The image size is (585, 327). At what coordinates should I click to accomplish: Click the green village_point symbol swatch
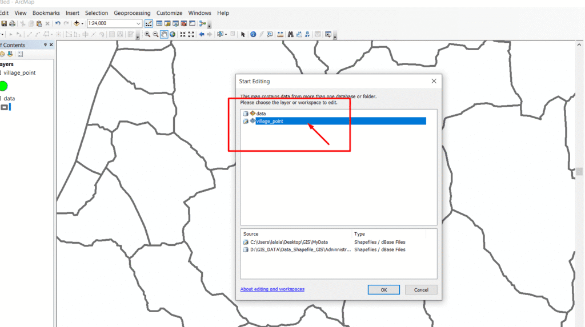click(3, 86)
